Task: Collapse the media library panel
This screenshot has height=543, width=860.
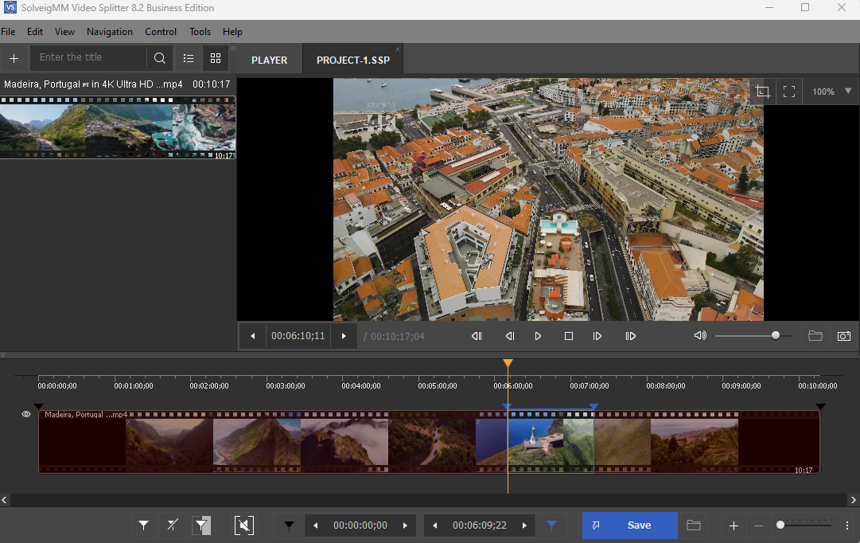Action: tap(233, 49)
